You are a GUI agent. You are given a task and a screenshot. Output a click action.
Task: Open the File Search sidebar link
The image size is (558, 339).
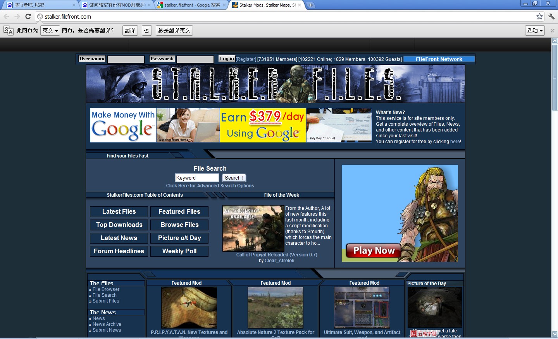[104, 295]
